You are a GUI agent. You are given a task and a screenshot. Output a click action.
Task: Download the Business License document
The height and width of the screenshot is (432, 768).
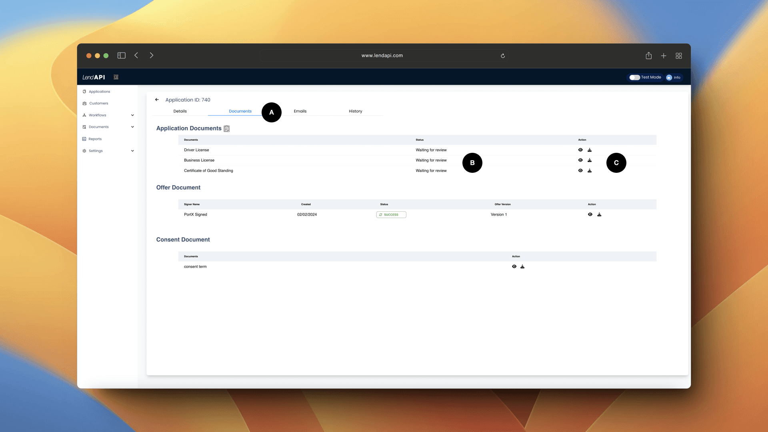click(x=590, y=160)
